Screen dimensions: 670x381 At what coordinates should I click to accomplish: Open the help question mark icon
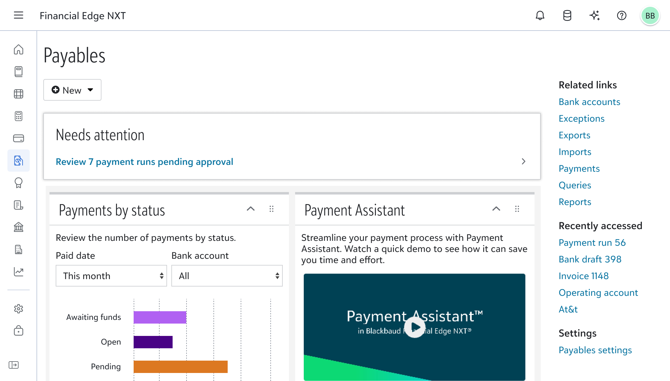pyautogui.click(x=621, y=15)
